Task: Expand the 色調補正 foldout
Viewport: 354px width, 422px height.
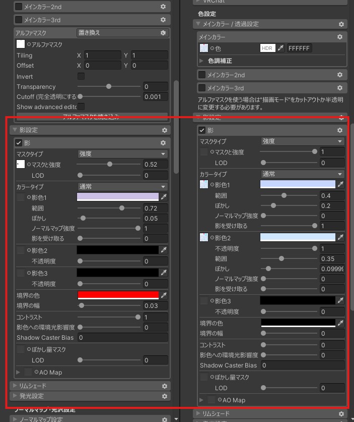Action: click(202, 61)
